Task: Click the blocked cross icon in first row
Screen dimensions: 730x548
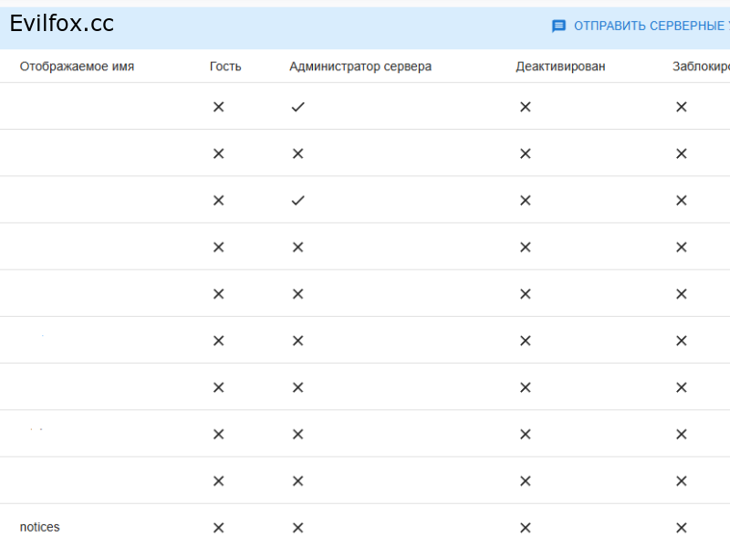Action: coord(681,107)
